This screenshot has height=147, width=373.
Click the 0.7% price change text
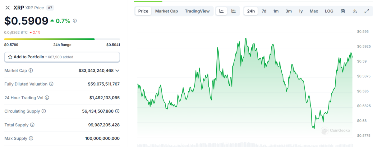tap(63, 21)
